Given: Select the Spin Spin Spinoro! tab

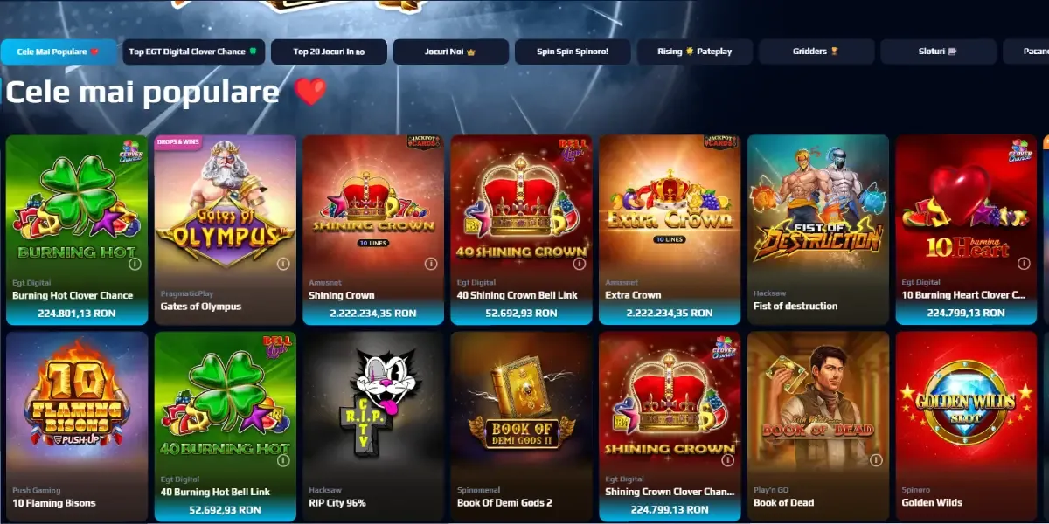Looking at the screenshot, I should pos(573,52).
